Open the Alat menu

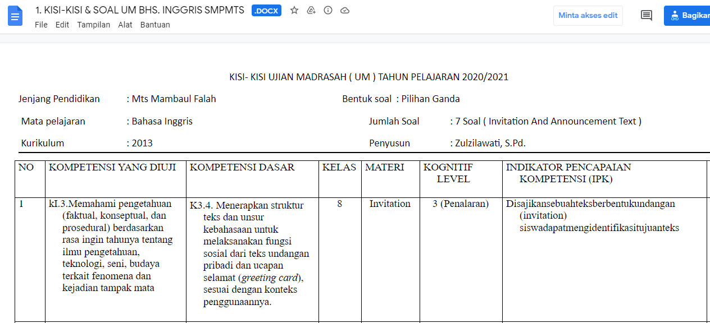125,25
